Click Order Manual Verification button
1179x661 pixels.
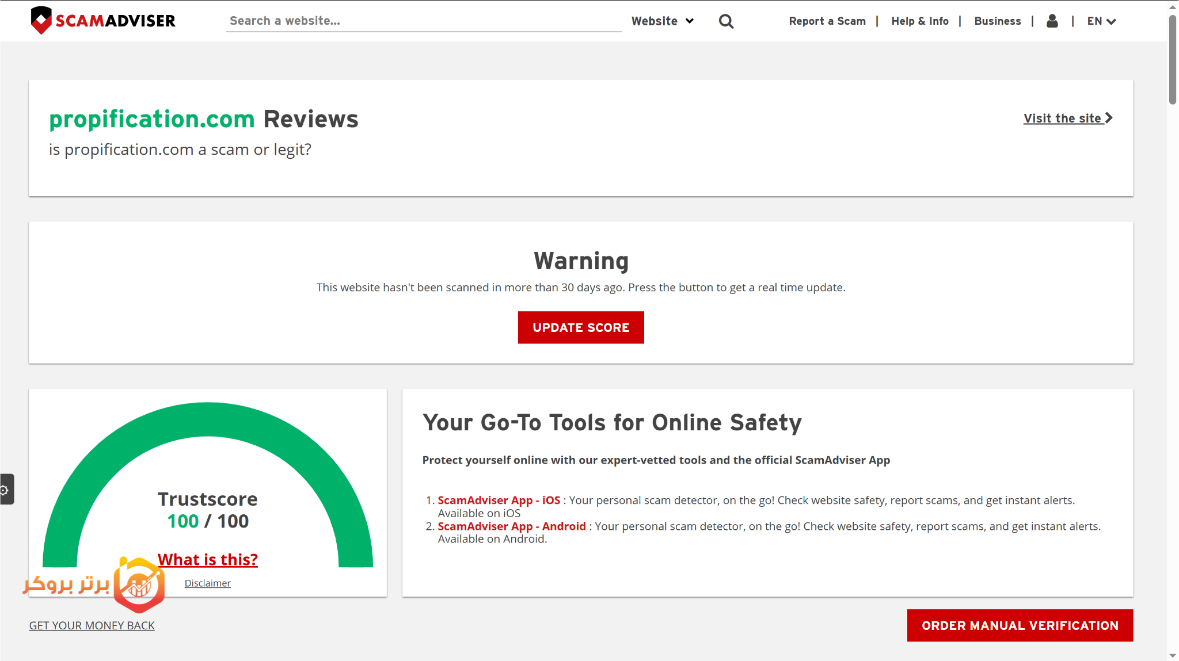1020,625
